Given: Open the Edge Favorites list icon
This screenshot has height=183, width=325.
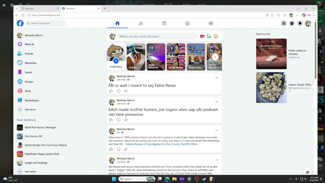Looking at the screenshot, I should point(285,15).
